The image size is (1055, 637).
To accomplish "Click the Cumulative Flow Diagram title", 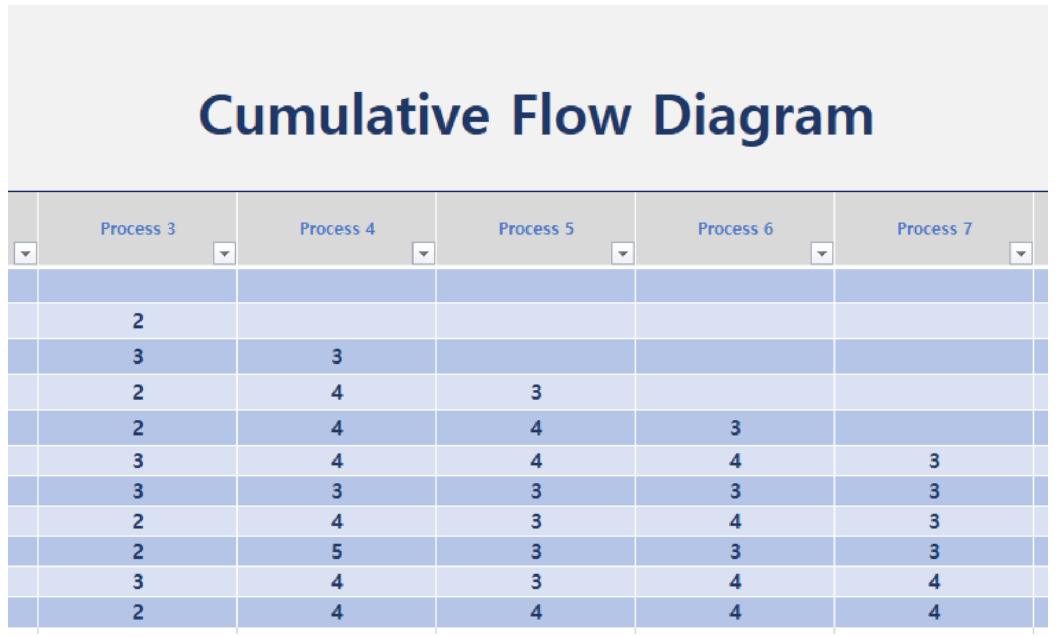I will point(535,116).
